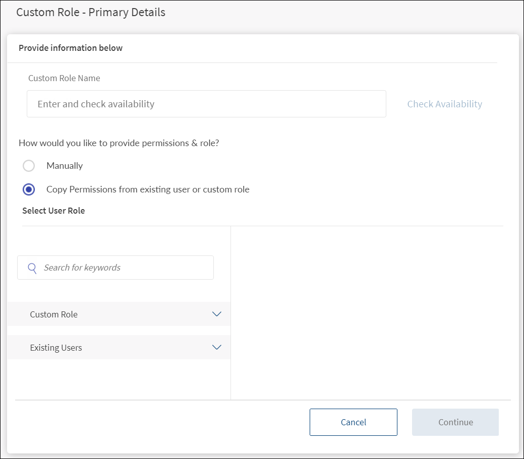This screenshot has height=459, width=524.
Task: Expand the Custom Role chevron arrow
Action: click(x=217, y=314)
